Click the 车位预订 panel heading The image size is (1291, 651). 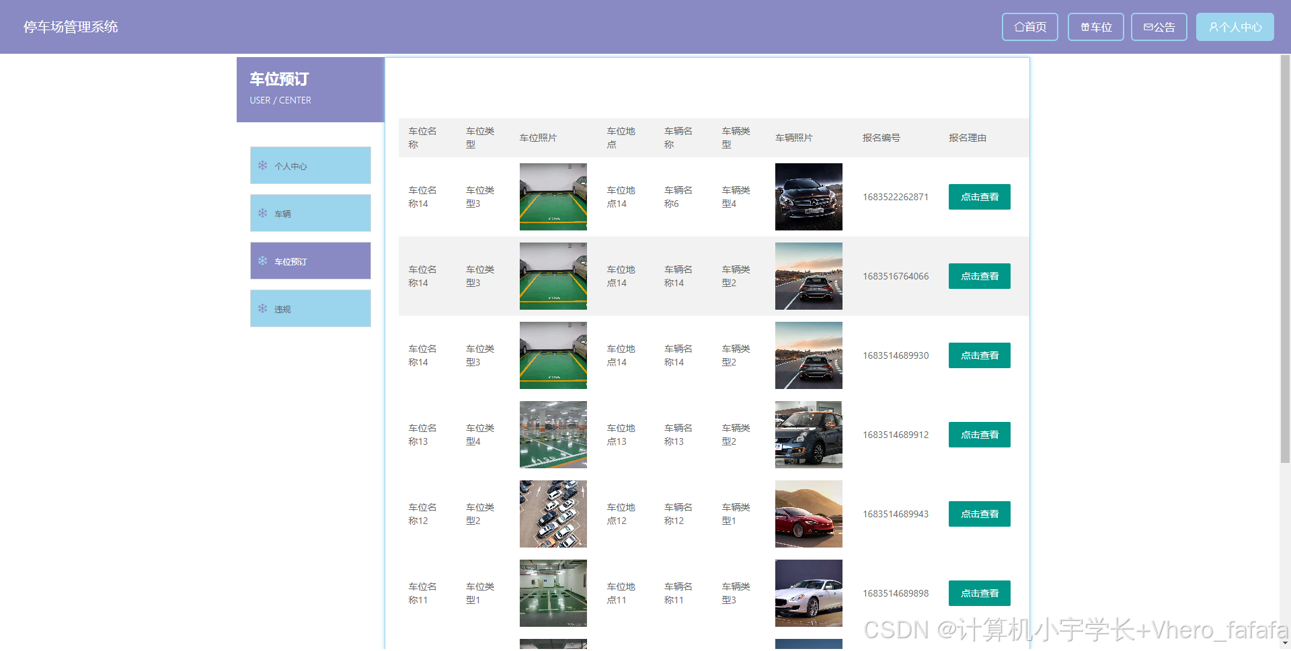(x=279, y=79)
